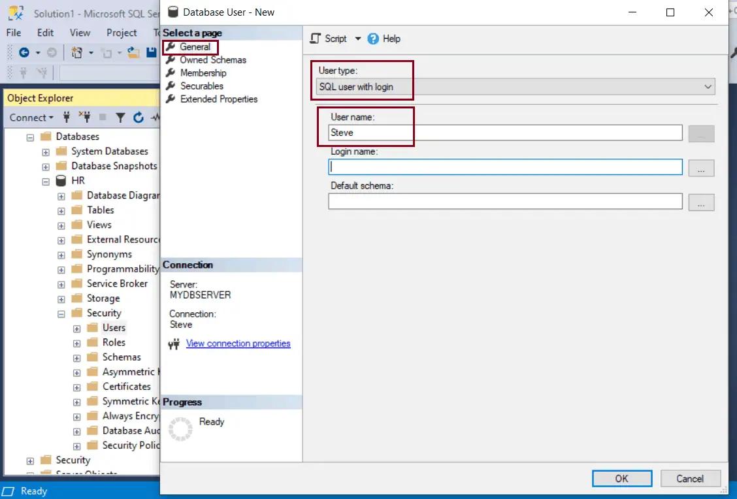Expand the Tables node under HR

tap(60, 210)
